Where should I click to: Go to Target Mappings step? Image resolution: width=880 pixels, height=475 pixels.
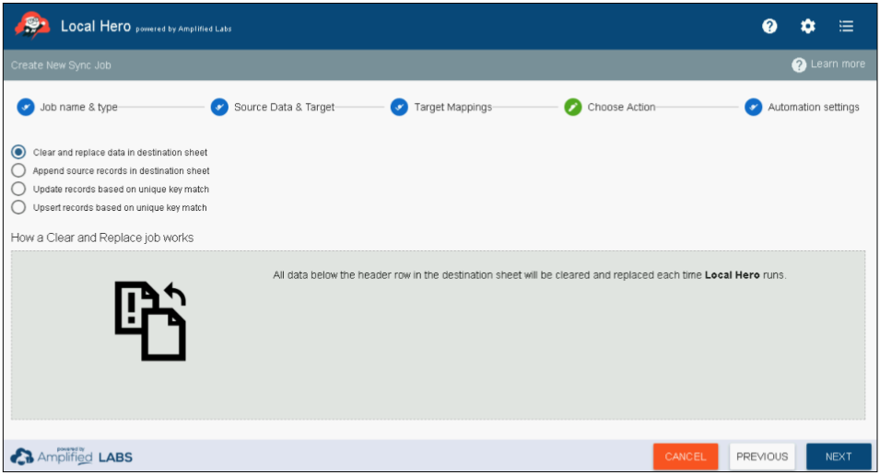coord(453,107)
